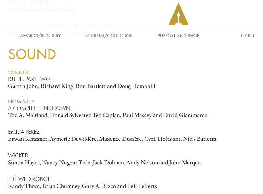This screenshot has height=194, width=263.
Task: Click the faded The Last Ranger title
Action: tap(30, 3)
